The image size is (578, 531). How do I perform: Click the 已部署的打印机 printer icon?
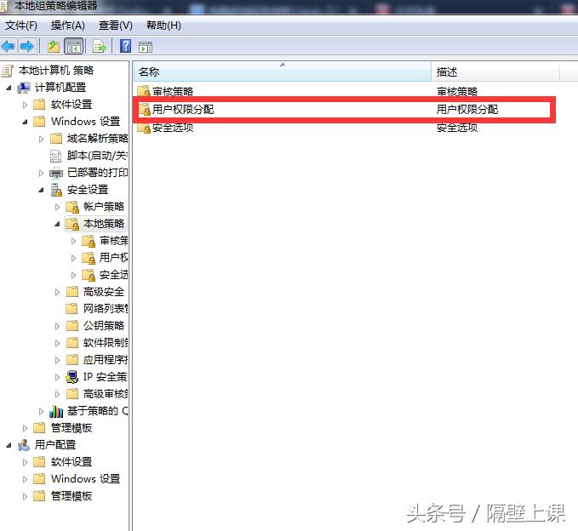tap(56, 173)
